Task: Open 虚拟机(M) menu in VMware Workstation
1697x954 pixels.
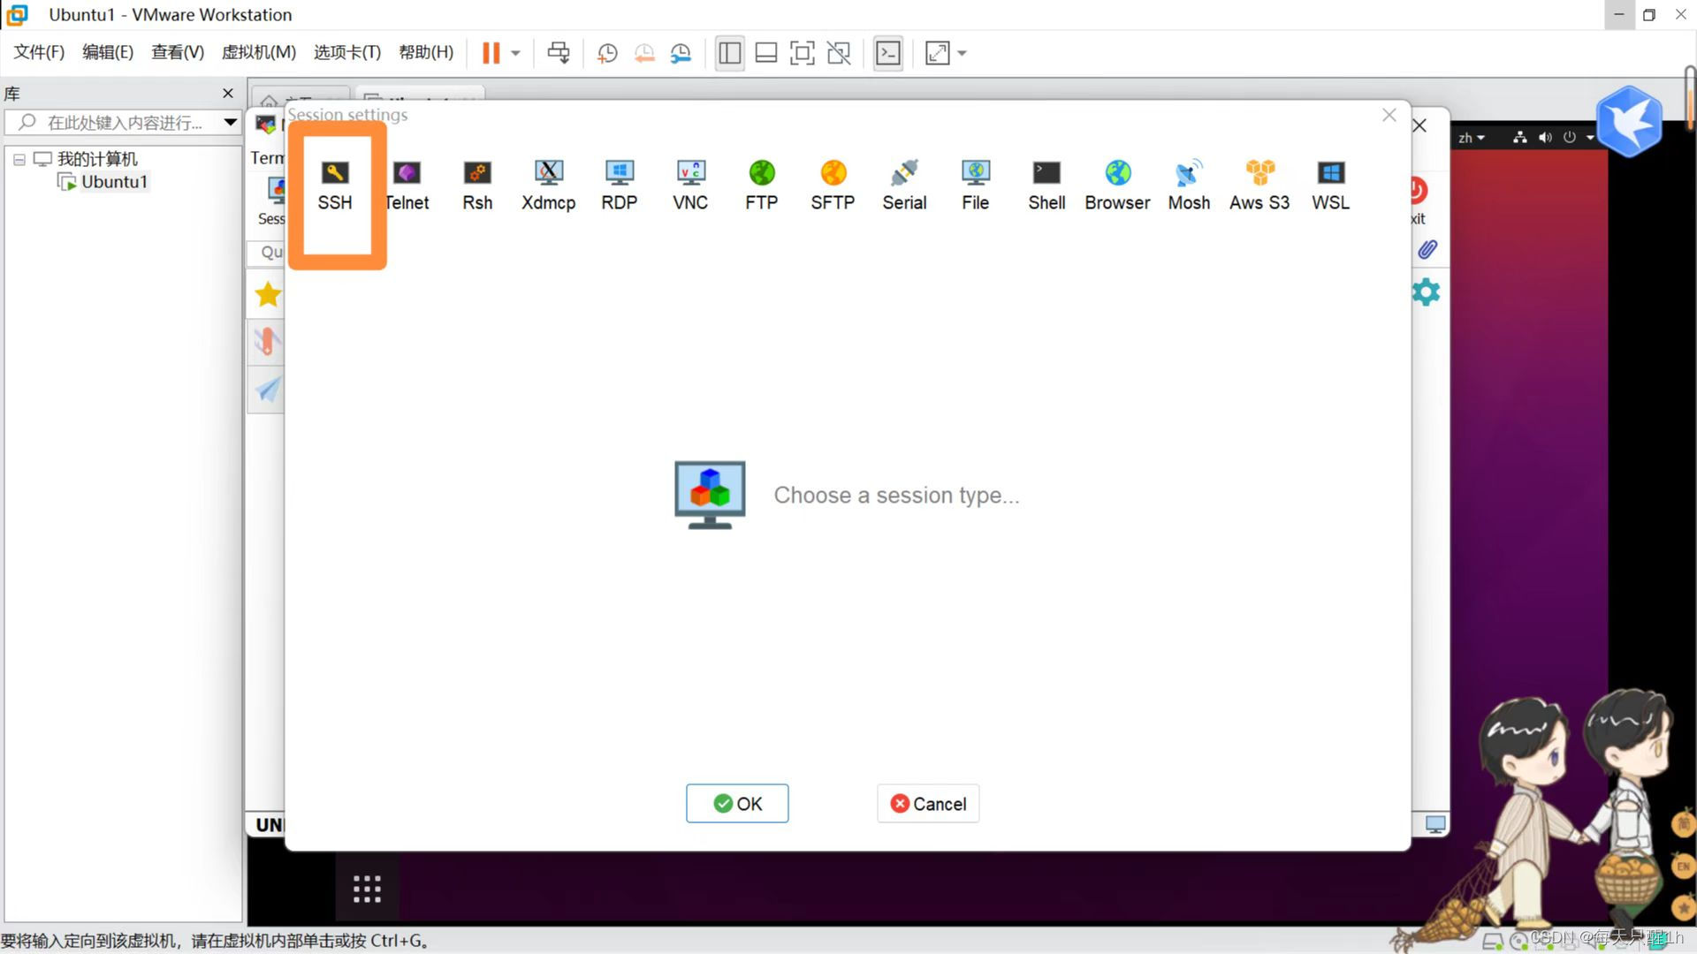Action: 259,52
